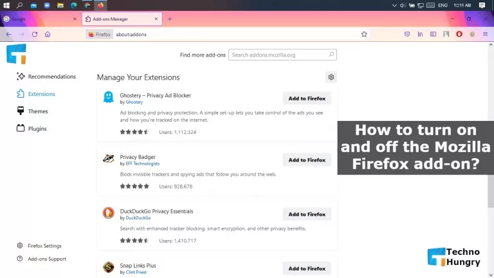Screen dimensions: 494x278
Task: Open Firefox Settings
Action: pyautogui.click(x=39, y=246)
